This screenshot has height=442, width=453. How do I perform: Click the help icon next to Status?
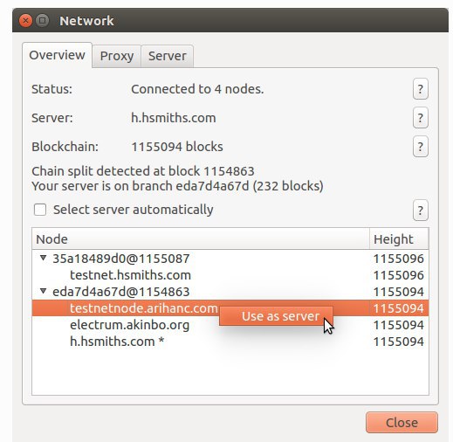pos(420,89)
